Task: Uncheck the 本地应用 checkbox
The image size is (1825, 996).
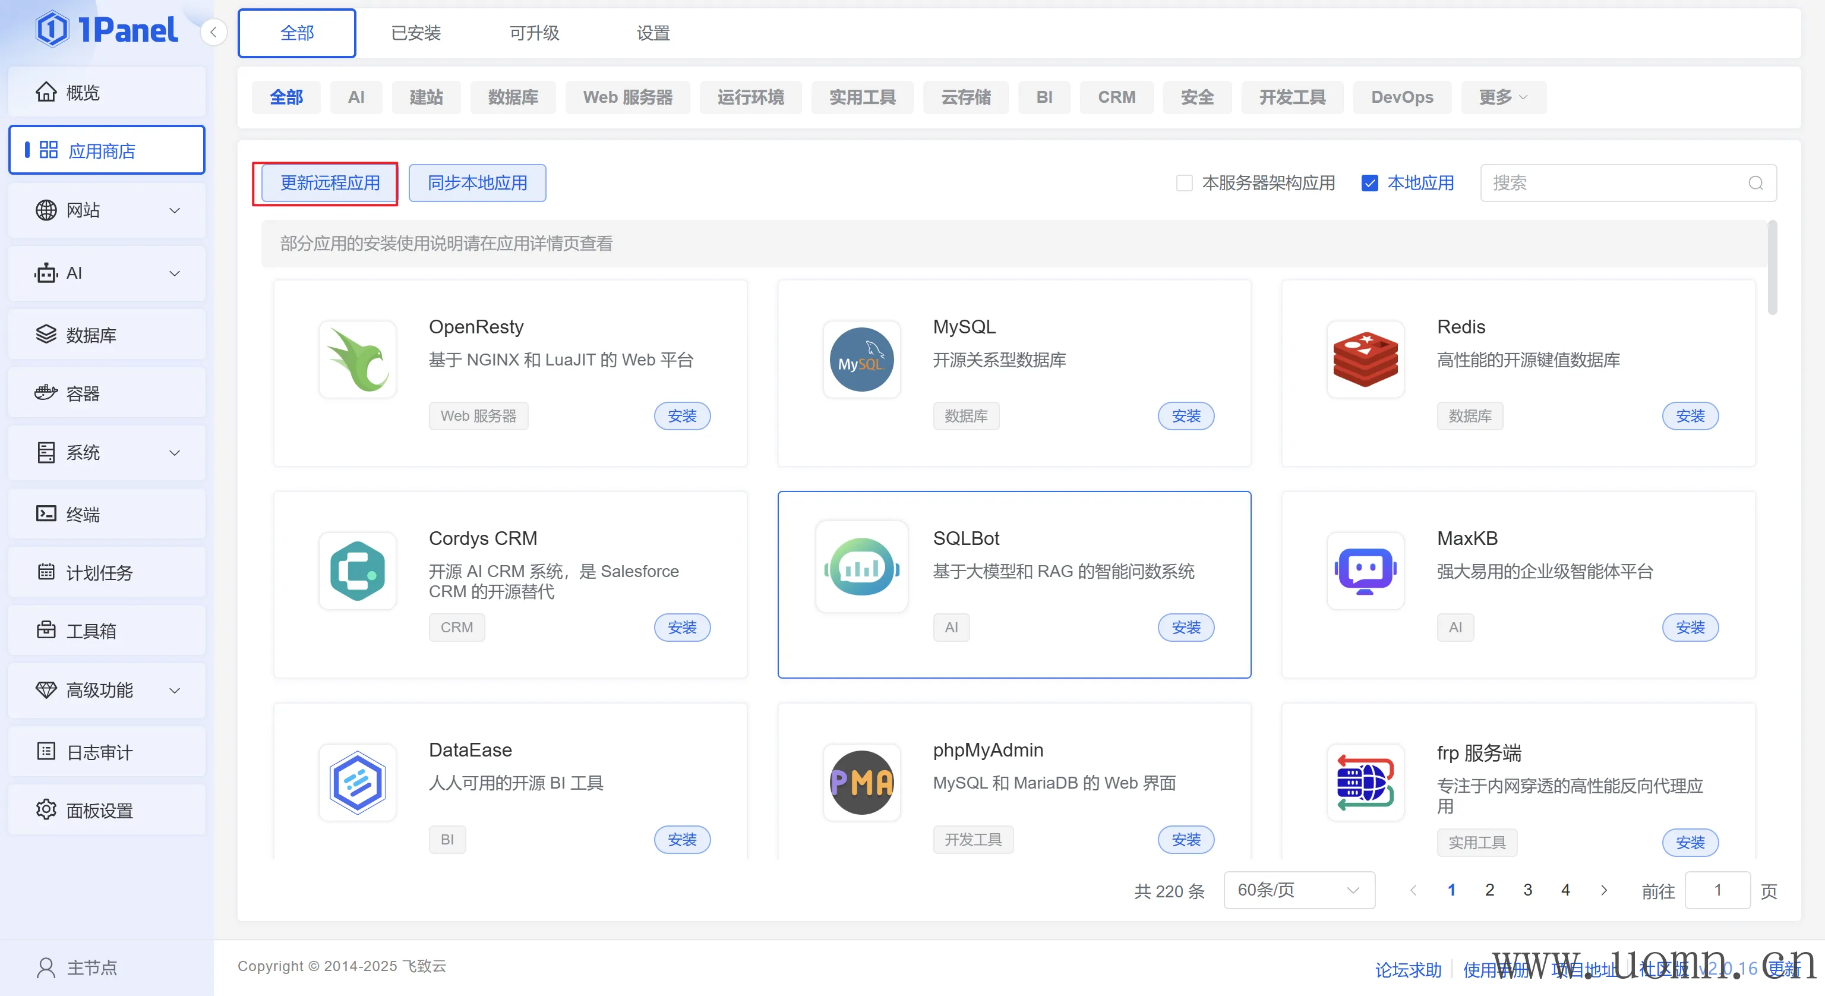Action: coord(1369,183)
